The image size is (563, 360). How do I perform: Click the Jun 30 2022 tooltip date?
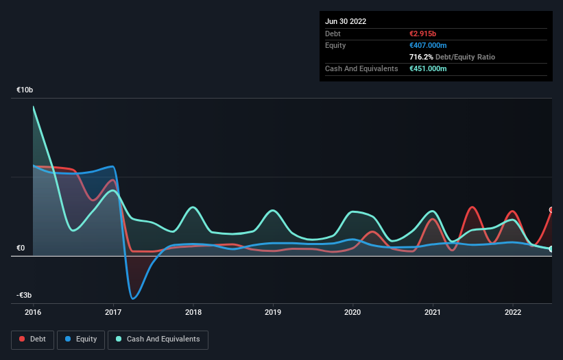click(346, 21)
